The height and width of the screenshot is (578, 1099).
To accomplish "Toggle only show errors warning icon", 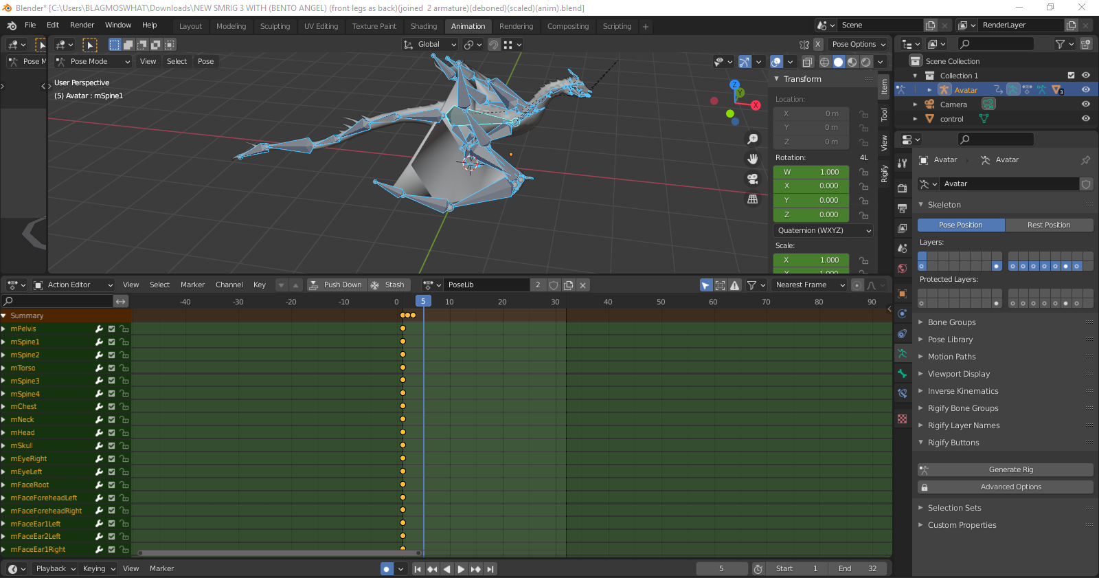I will [734, 285].
